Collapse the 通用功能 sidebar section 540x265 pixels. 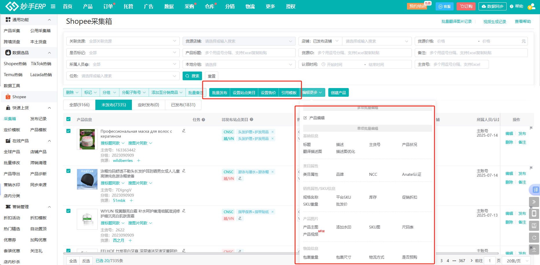coord(49,20)
